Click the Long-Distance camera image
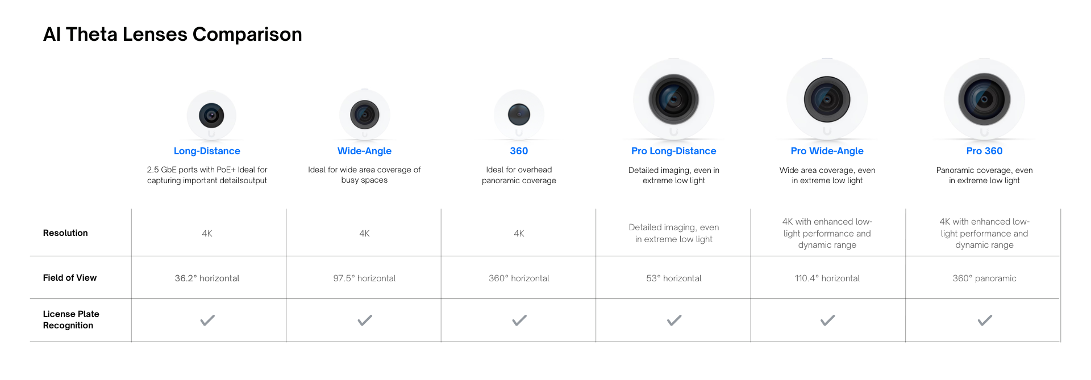1091x380 pixels. coord(211,116)
